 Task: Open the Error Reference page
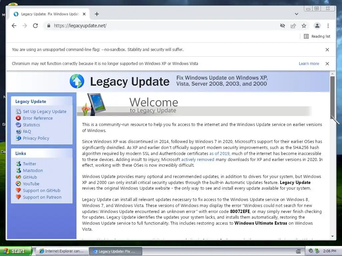38,118
